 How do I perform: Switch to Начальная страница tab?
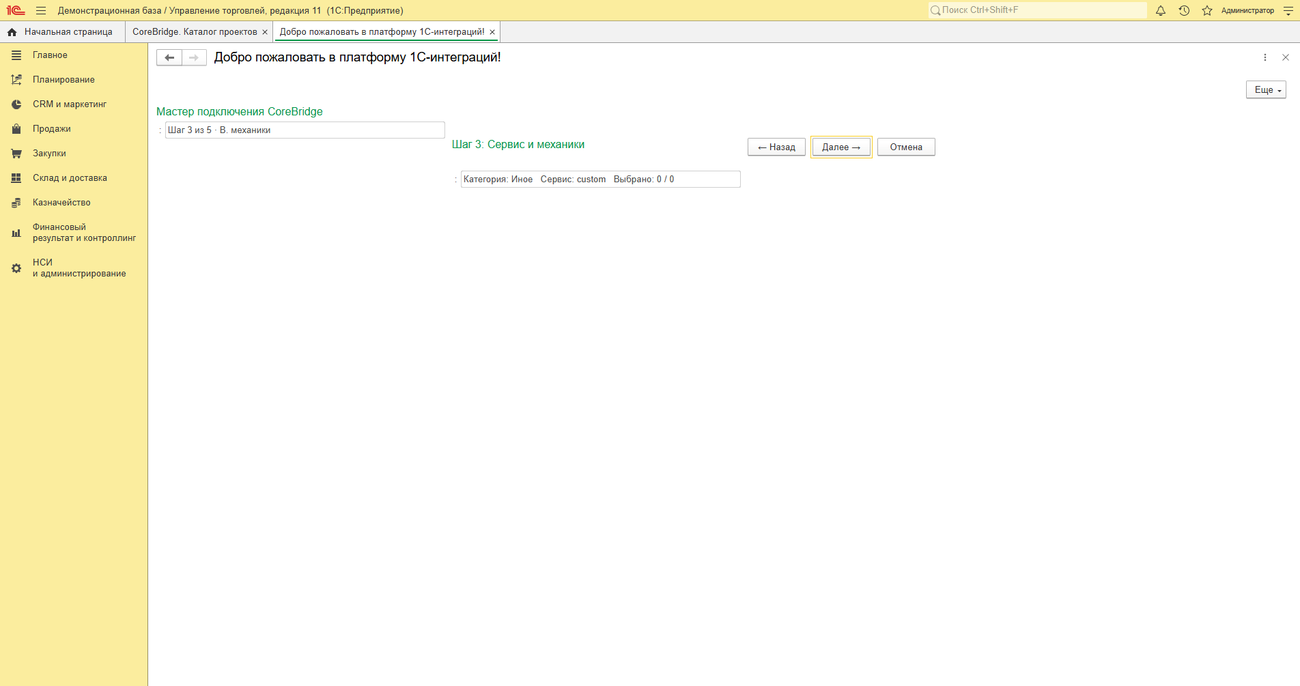pyautogui.click(x=63, y=32)
